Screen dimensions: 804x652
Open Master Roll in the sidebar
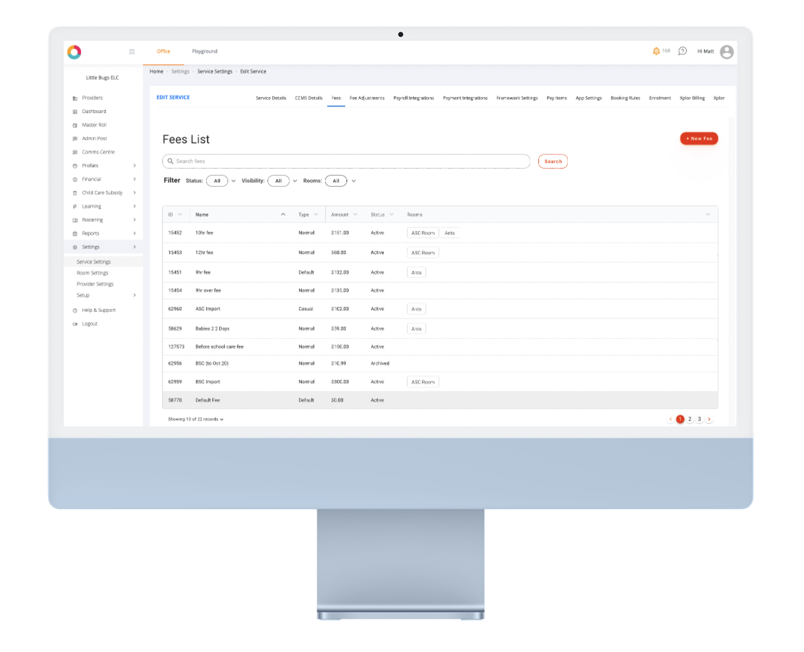(x=94, y=125)
